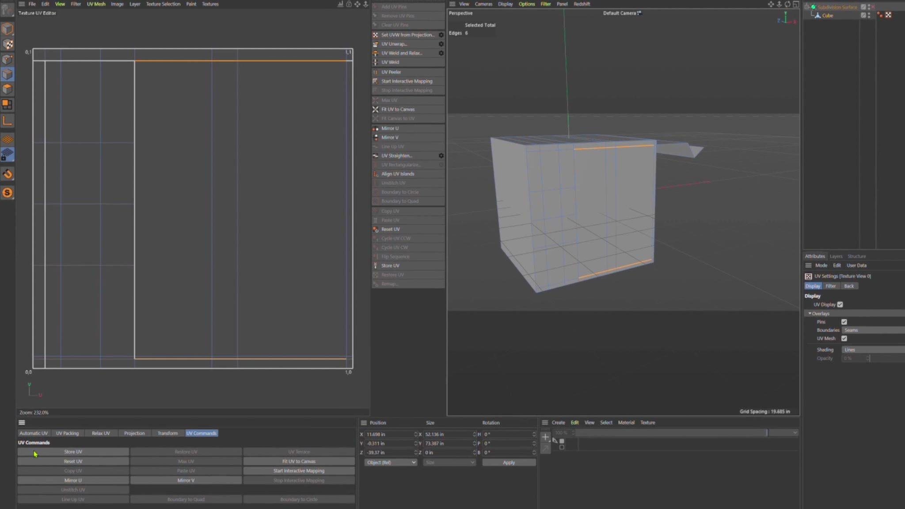Collapse the Overlays section in Attributes

click(810, 313)
